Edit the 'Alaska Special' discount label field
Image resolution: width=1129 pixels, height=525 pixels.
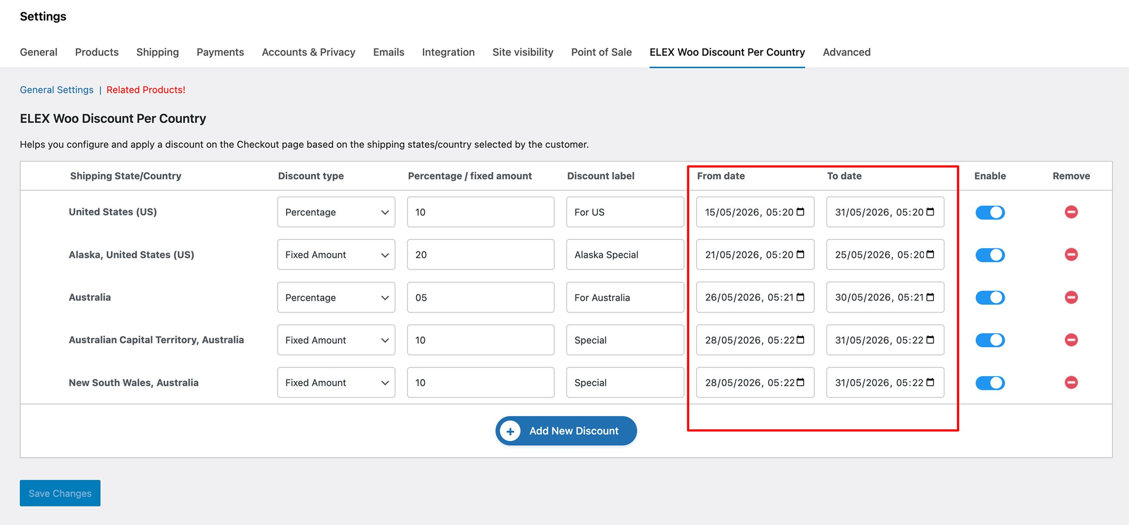pos(625,254)
